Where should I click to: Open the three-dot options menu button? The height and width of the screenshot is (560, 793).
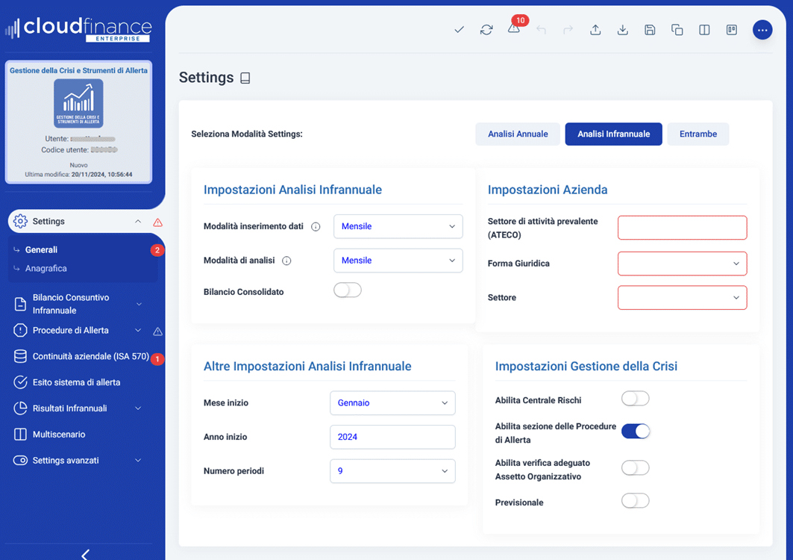762,30
